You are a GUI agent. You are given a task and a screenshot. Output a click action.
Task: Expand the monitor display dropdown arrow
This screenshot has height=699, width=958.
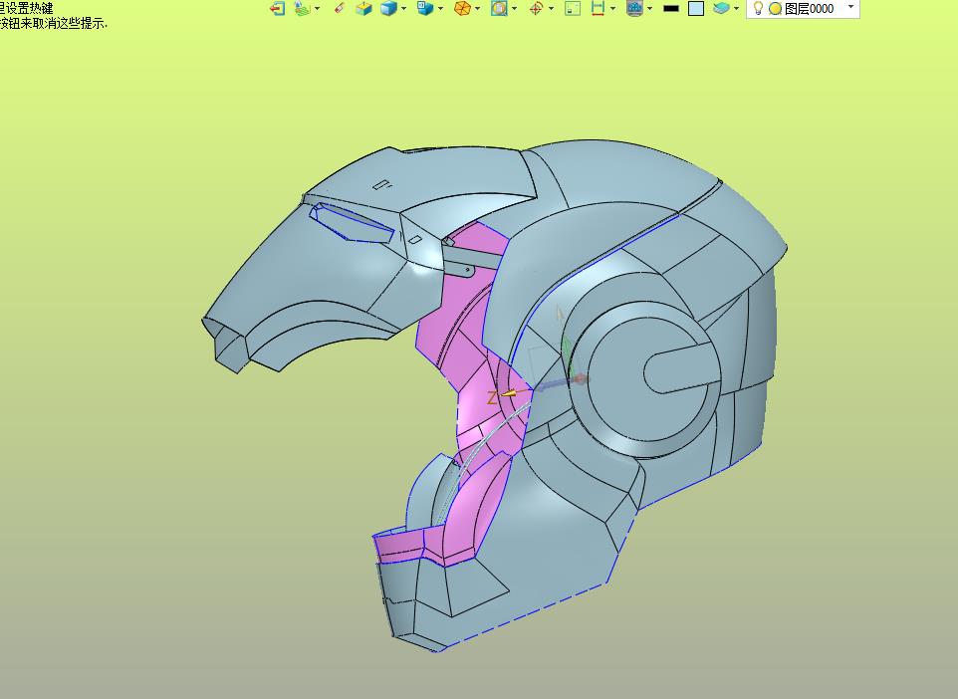pyautogui.click(x=649, y=9)
